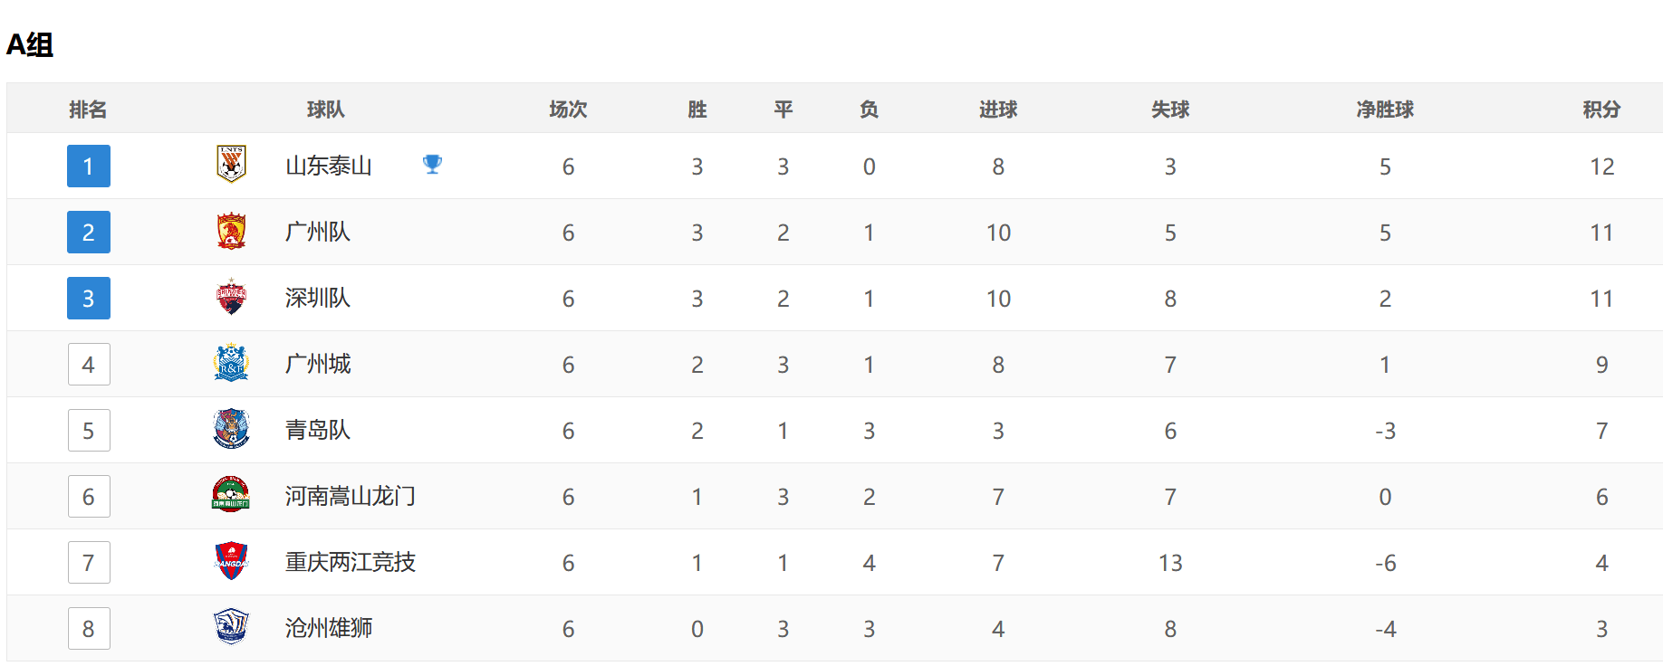Click the 排名 column header

coord(88,109)
